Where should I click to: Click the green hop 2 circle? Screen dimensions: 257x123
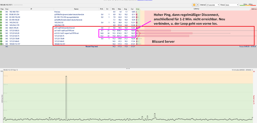point(1,14)
